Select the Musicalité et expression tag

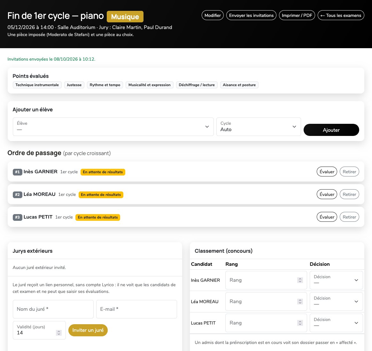(150, 85)
